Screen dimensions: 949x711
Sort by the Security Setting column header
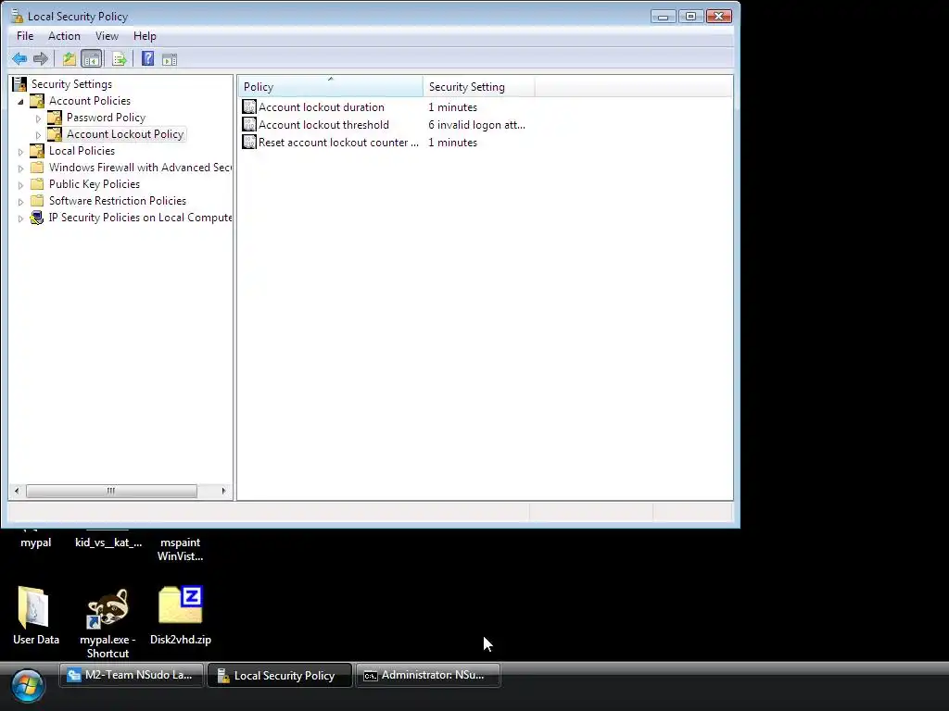pyautogui.click(x=479, y=86)
